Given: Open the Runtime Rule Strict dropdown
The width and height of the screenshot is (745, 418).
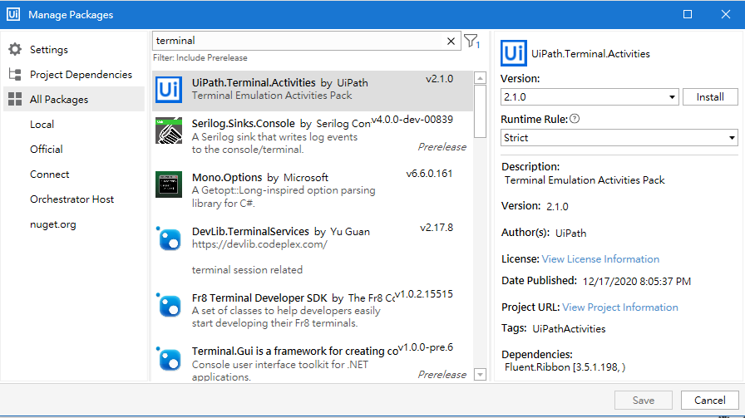Looking at the screenshot, I should (619, 138).
